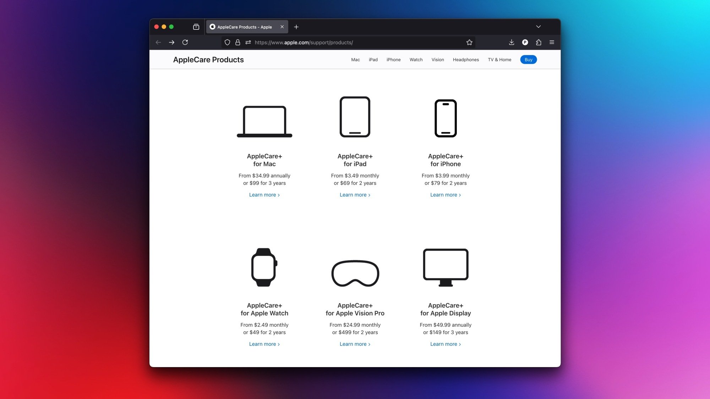Click the 'From $24.99 monthly' price text
Image resolution: width=710 pixels, height=399 pixels.
pyautogui.click(x=355, y=325)
